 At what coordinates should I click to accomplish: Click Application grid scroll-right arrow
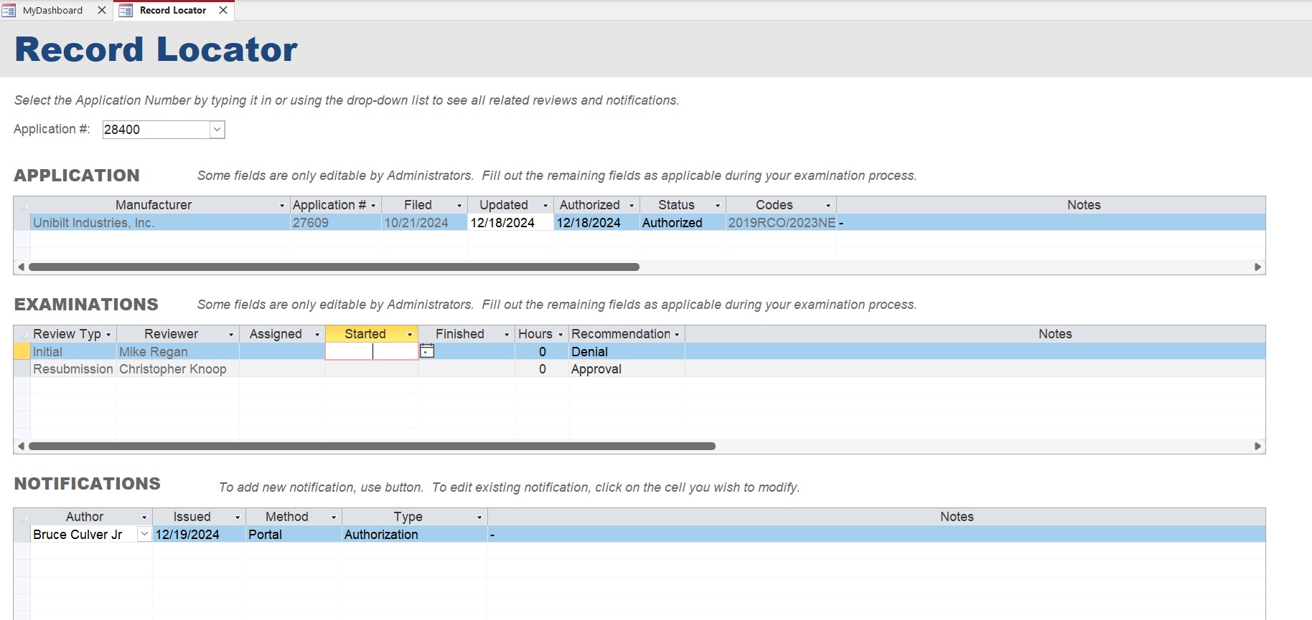(1257, 267)
